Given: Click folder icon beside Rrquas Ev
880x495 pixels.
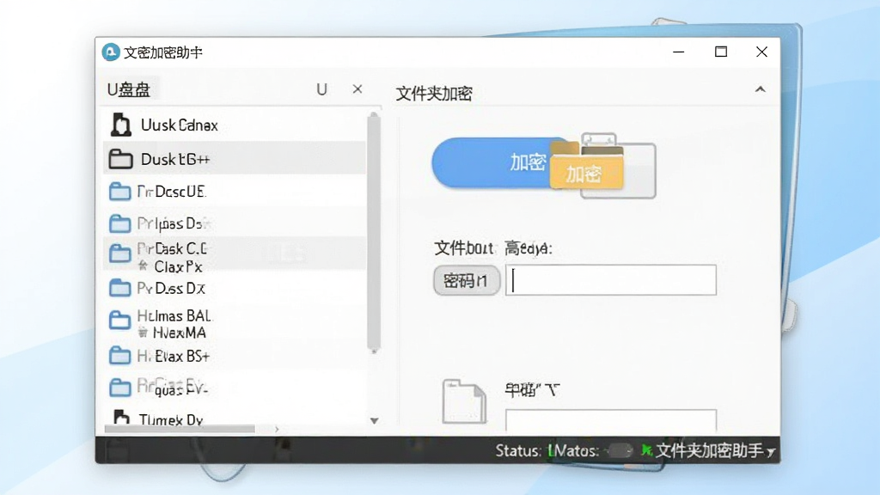Looking at the screenshot, I should click(x=119, y=388).
